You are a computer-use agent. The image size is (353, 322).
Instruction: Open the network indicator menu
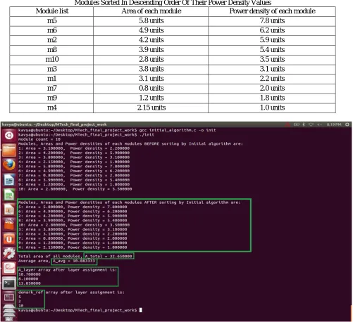(311, 124)
